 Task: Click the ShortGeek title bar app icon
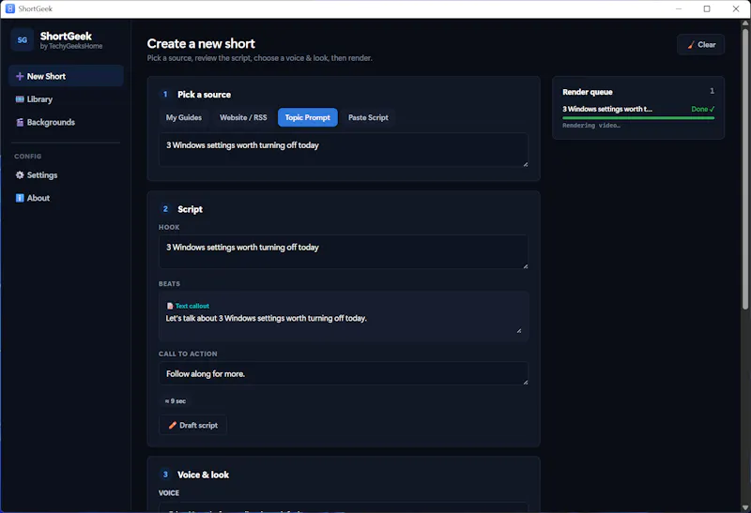pos(10,8)
